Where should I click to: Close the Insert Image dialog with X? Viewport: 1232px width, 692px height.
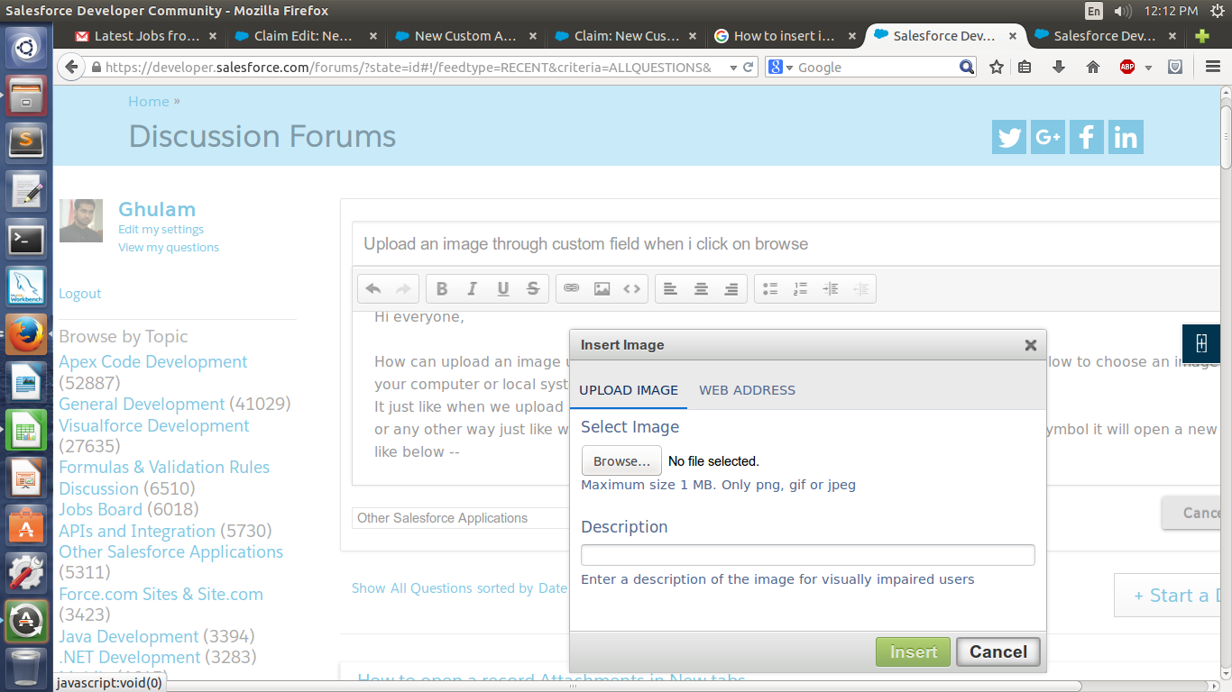[1031, 345]
